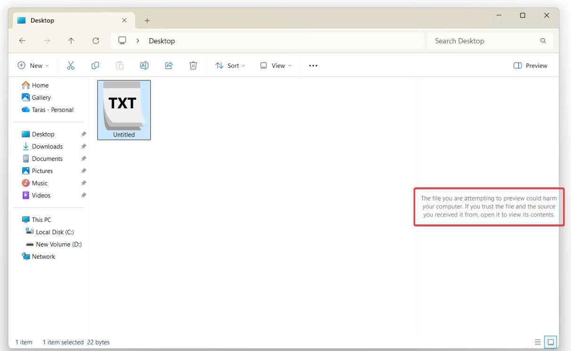The width and height of the screenshot is (571, 351).
Task: Click the Search Desktop input field
Action: (481, 40)
